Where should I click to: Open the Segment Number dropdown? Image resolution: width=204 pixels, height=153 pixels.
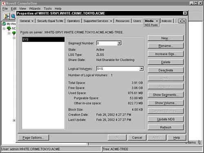coord(119,43)
